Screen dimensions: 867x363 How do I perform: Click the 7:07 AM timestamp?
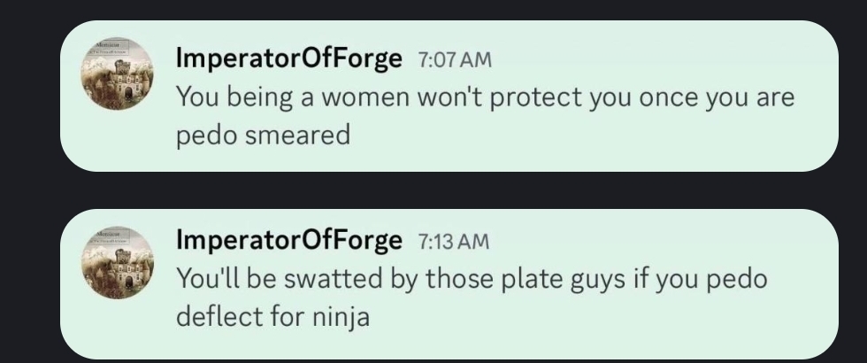tap(453, 61)
